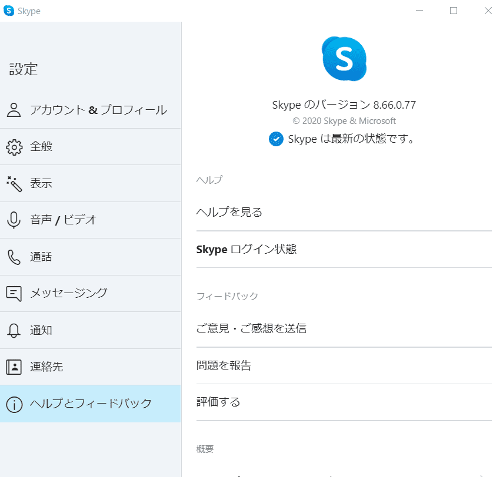Check Skype ログイン状態

click(246, 249)
